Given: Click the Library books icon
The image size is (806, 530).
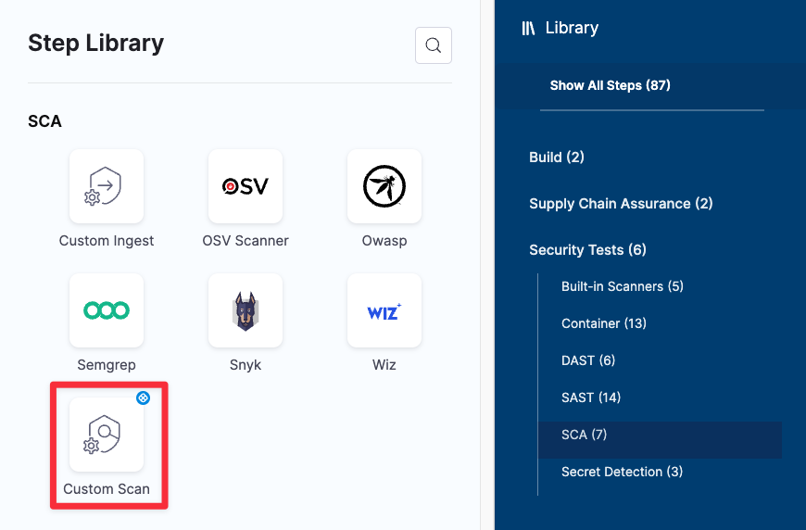Looking at the screenshot, I should coord(529,28).
